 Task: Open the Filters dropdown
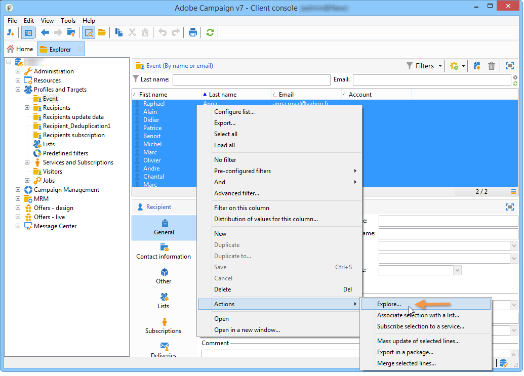coord(424,66)
